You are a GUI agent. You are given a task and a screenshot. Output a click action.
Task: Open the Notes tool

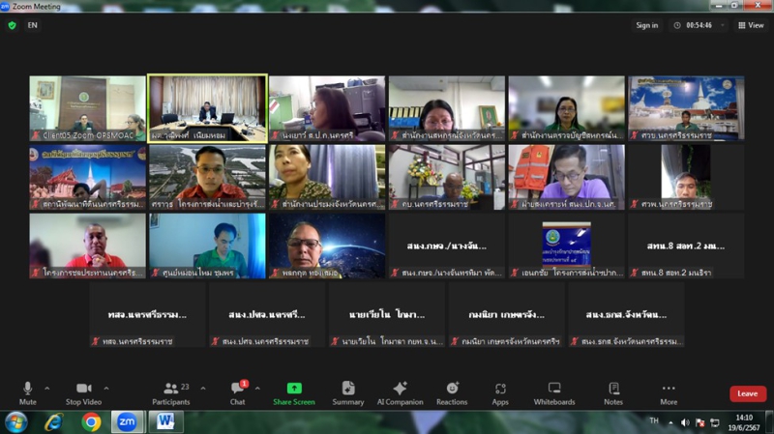click(x=613, y=391)
